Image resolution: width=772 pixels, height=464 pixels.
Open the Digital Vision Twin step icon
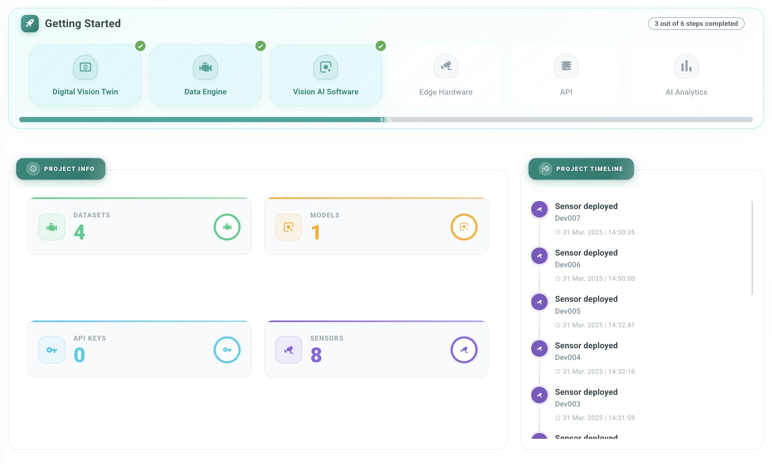click(x=85, y=67)
